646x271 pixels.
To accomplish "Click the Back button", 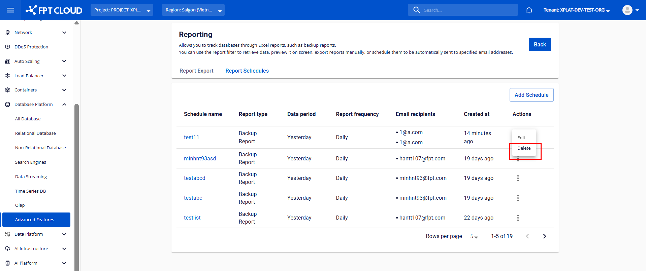I will [x=540, y=44].
